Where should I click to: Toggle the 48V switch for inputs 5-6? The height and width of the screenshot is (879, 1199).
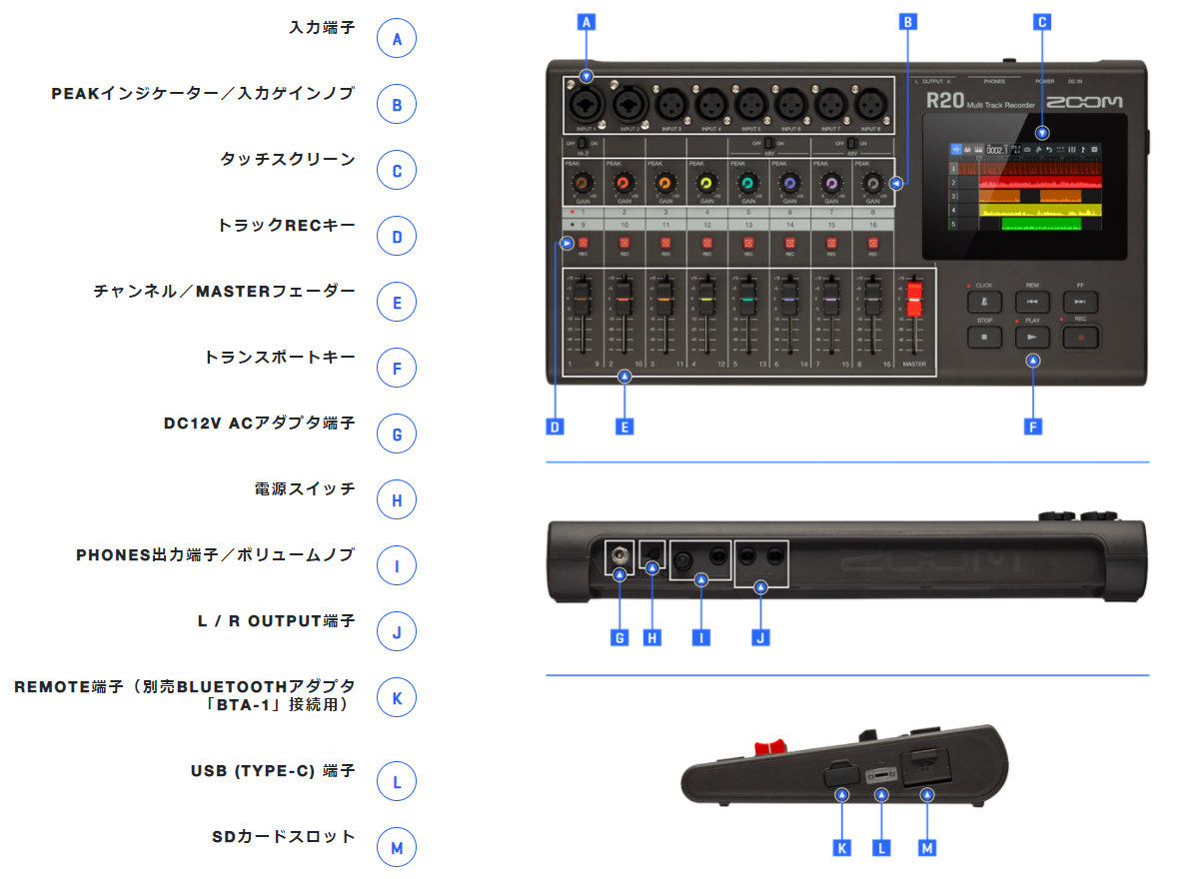(767, 144)
